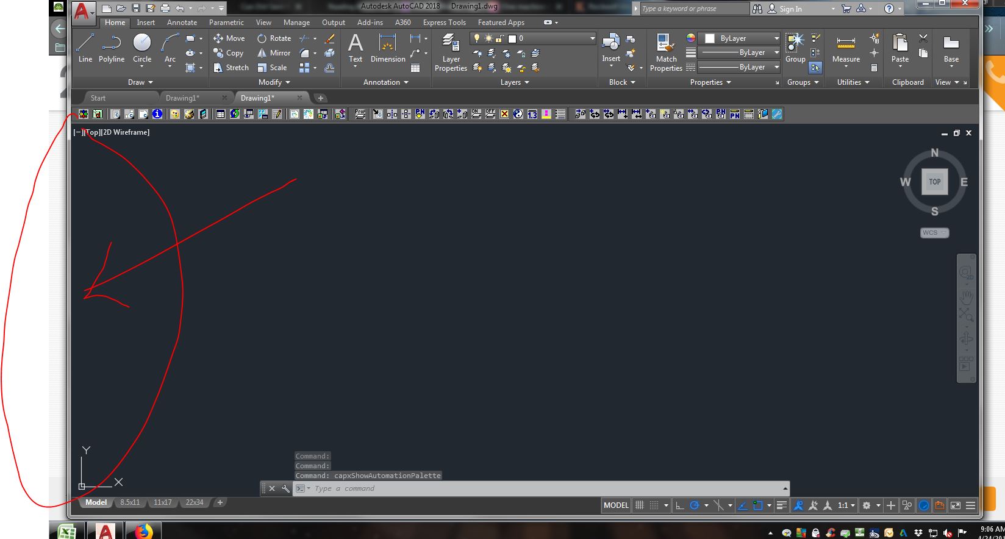
Task: Select the Line drawing tool
Action: tap(85, 48)
